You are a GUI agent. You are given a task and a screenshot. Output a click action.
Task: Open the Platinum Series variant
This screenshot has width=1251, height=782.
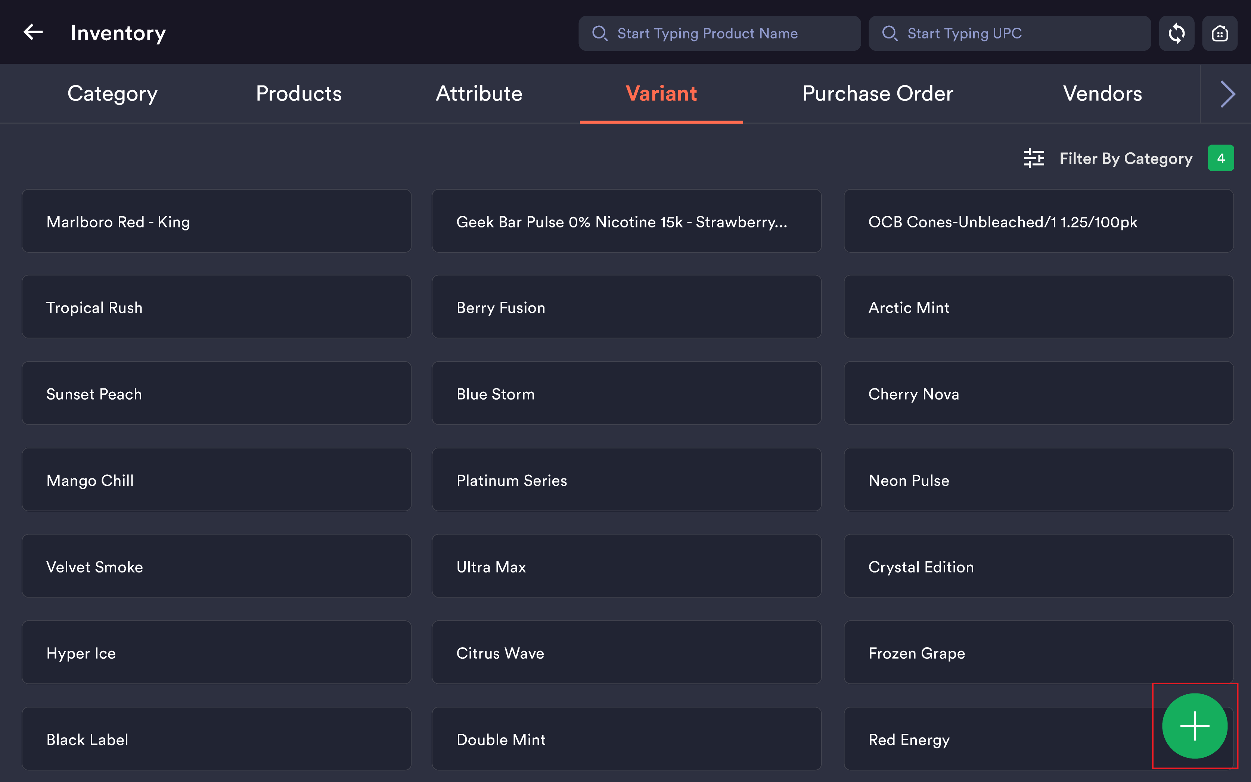626,480
